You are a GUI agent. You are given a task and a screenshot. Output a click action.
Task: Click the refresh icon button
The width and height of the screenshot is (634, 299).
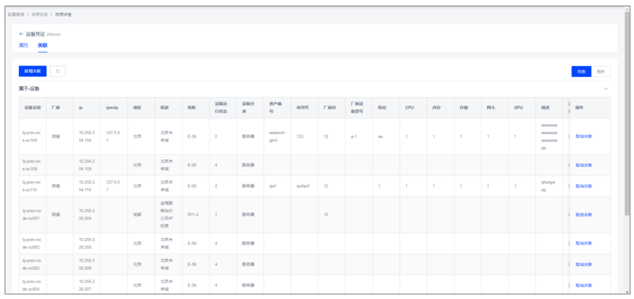pos(58,71)
